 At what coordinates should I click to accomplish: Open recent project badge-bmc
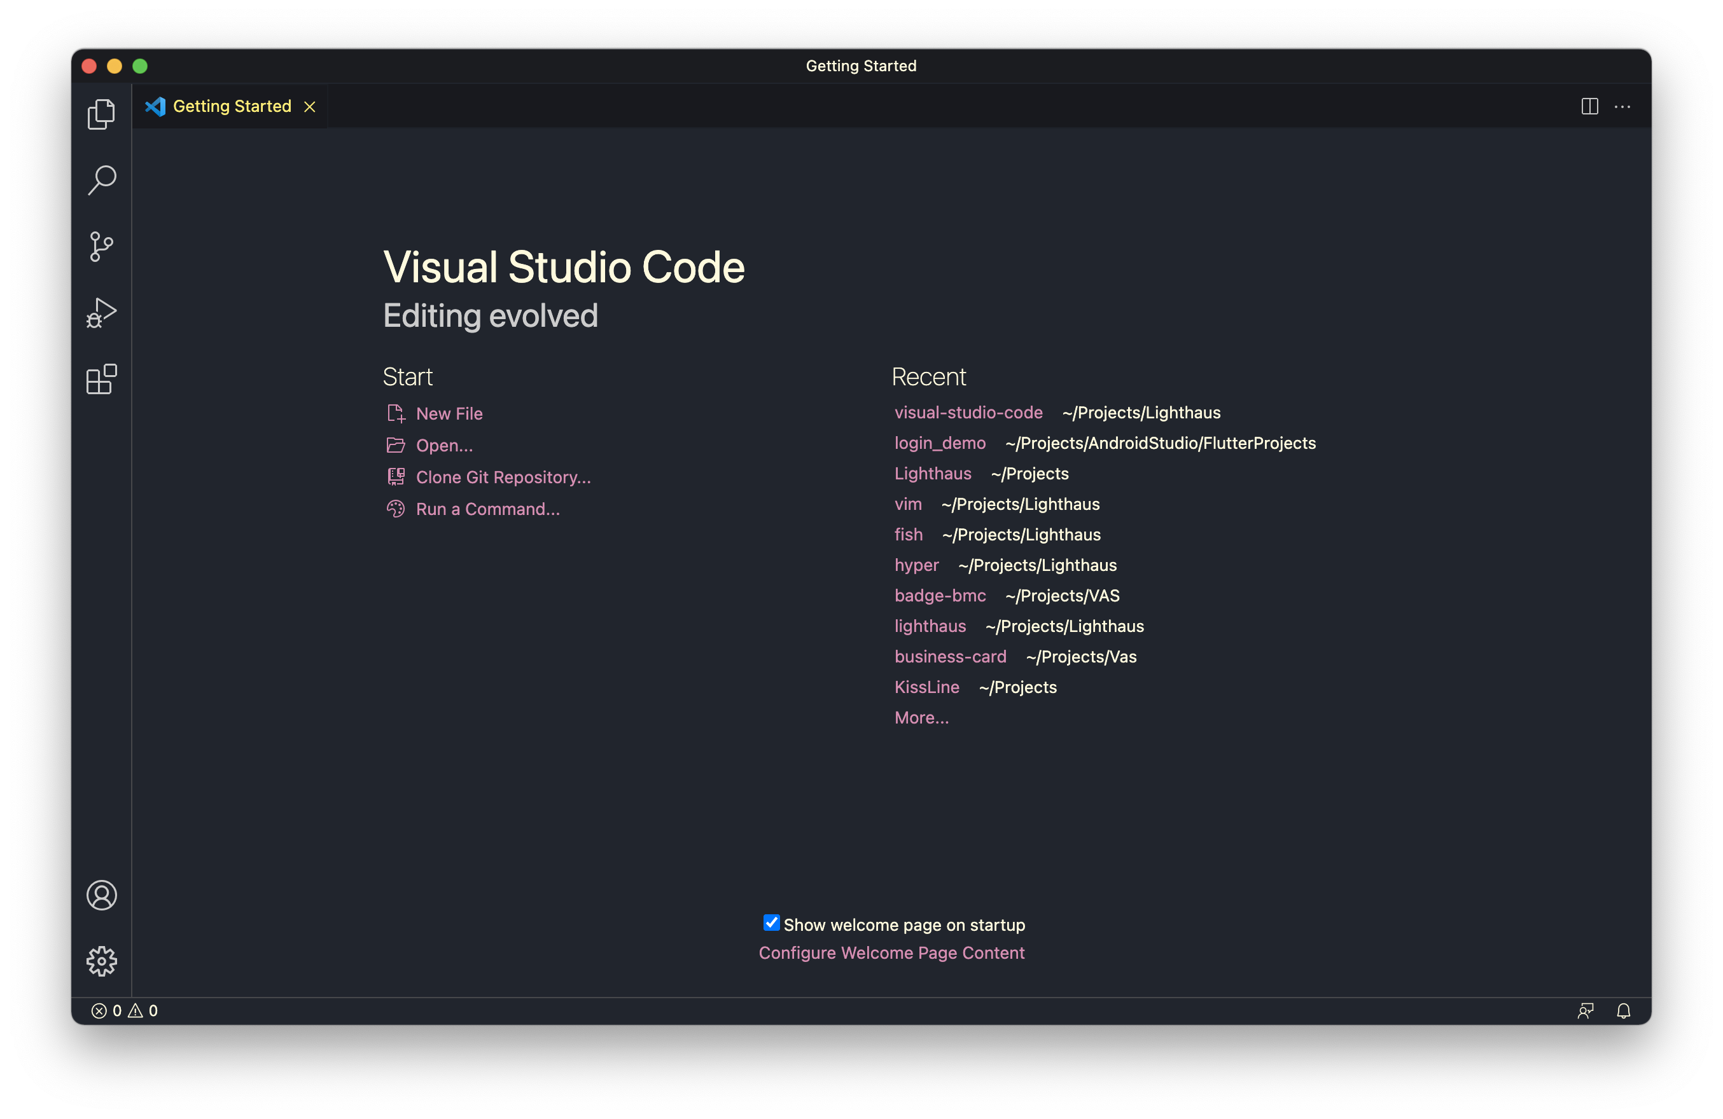coord(940,595)
